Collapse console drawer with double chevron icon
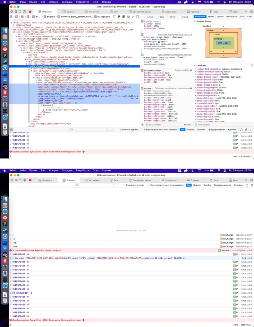Viewport: 254px width, 327px height. (x=251, y=130)
